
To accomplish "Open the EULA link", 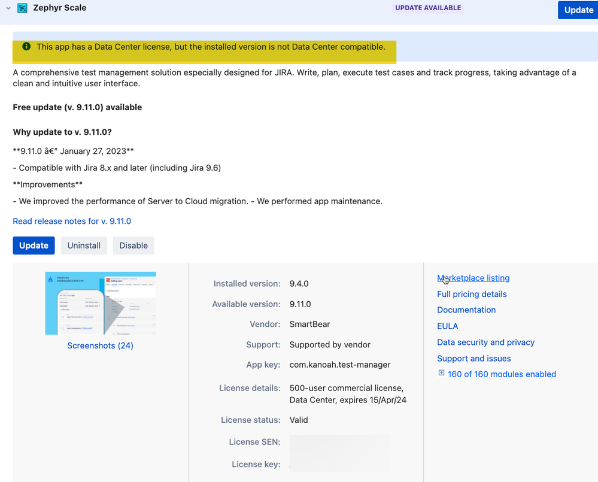I will click(447, 326).
